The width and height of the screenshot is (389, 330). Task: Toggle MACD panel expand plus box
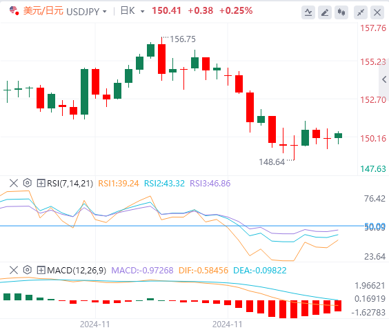(x=41, y=270)
